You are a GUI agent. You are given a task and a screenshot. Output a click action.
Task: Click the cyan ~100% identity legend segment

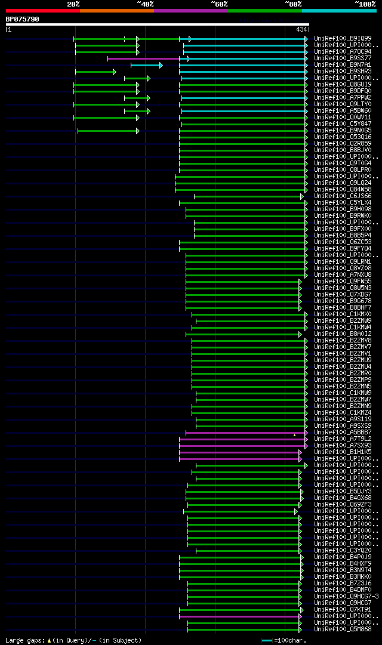point(339,11)
